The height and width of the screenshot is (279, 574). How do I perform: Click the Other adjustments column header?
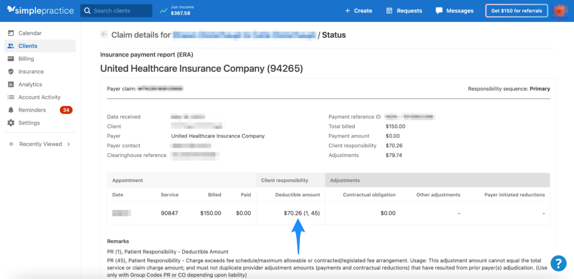438,195
